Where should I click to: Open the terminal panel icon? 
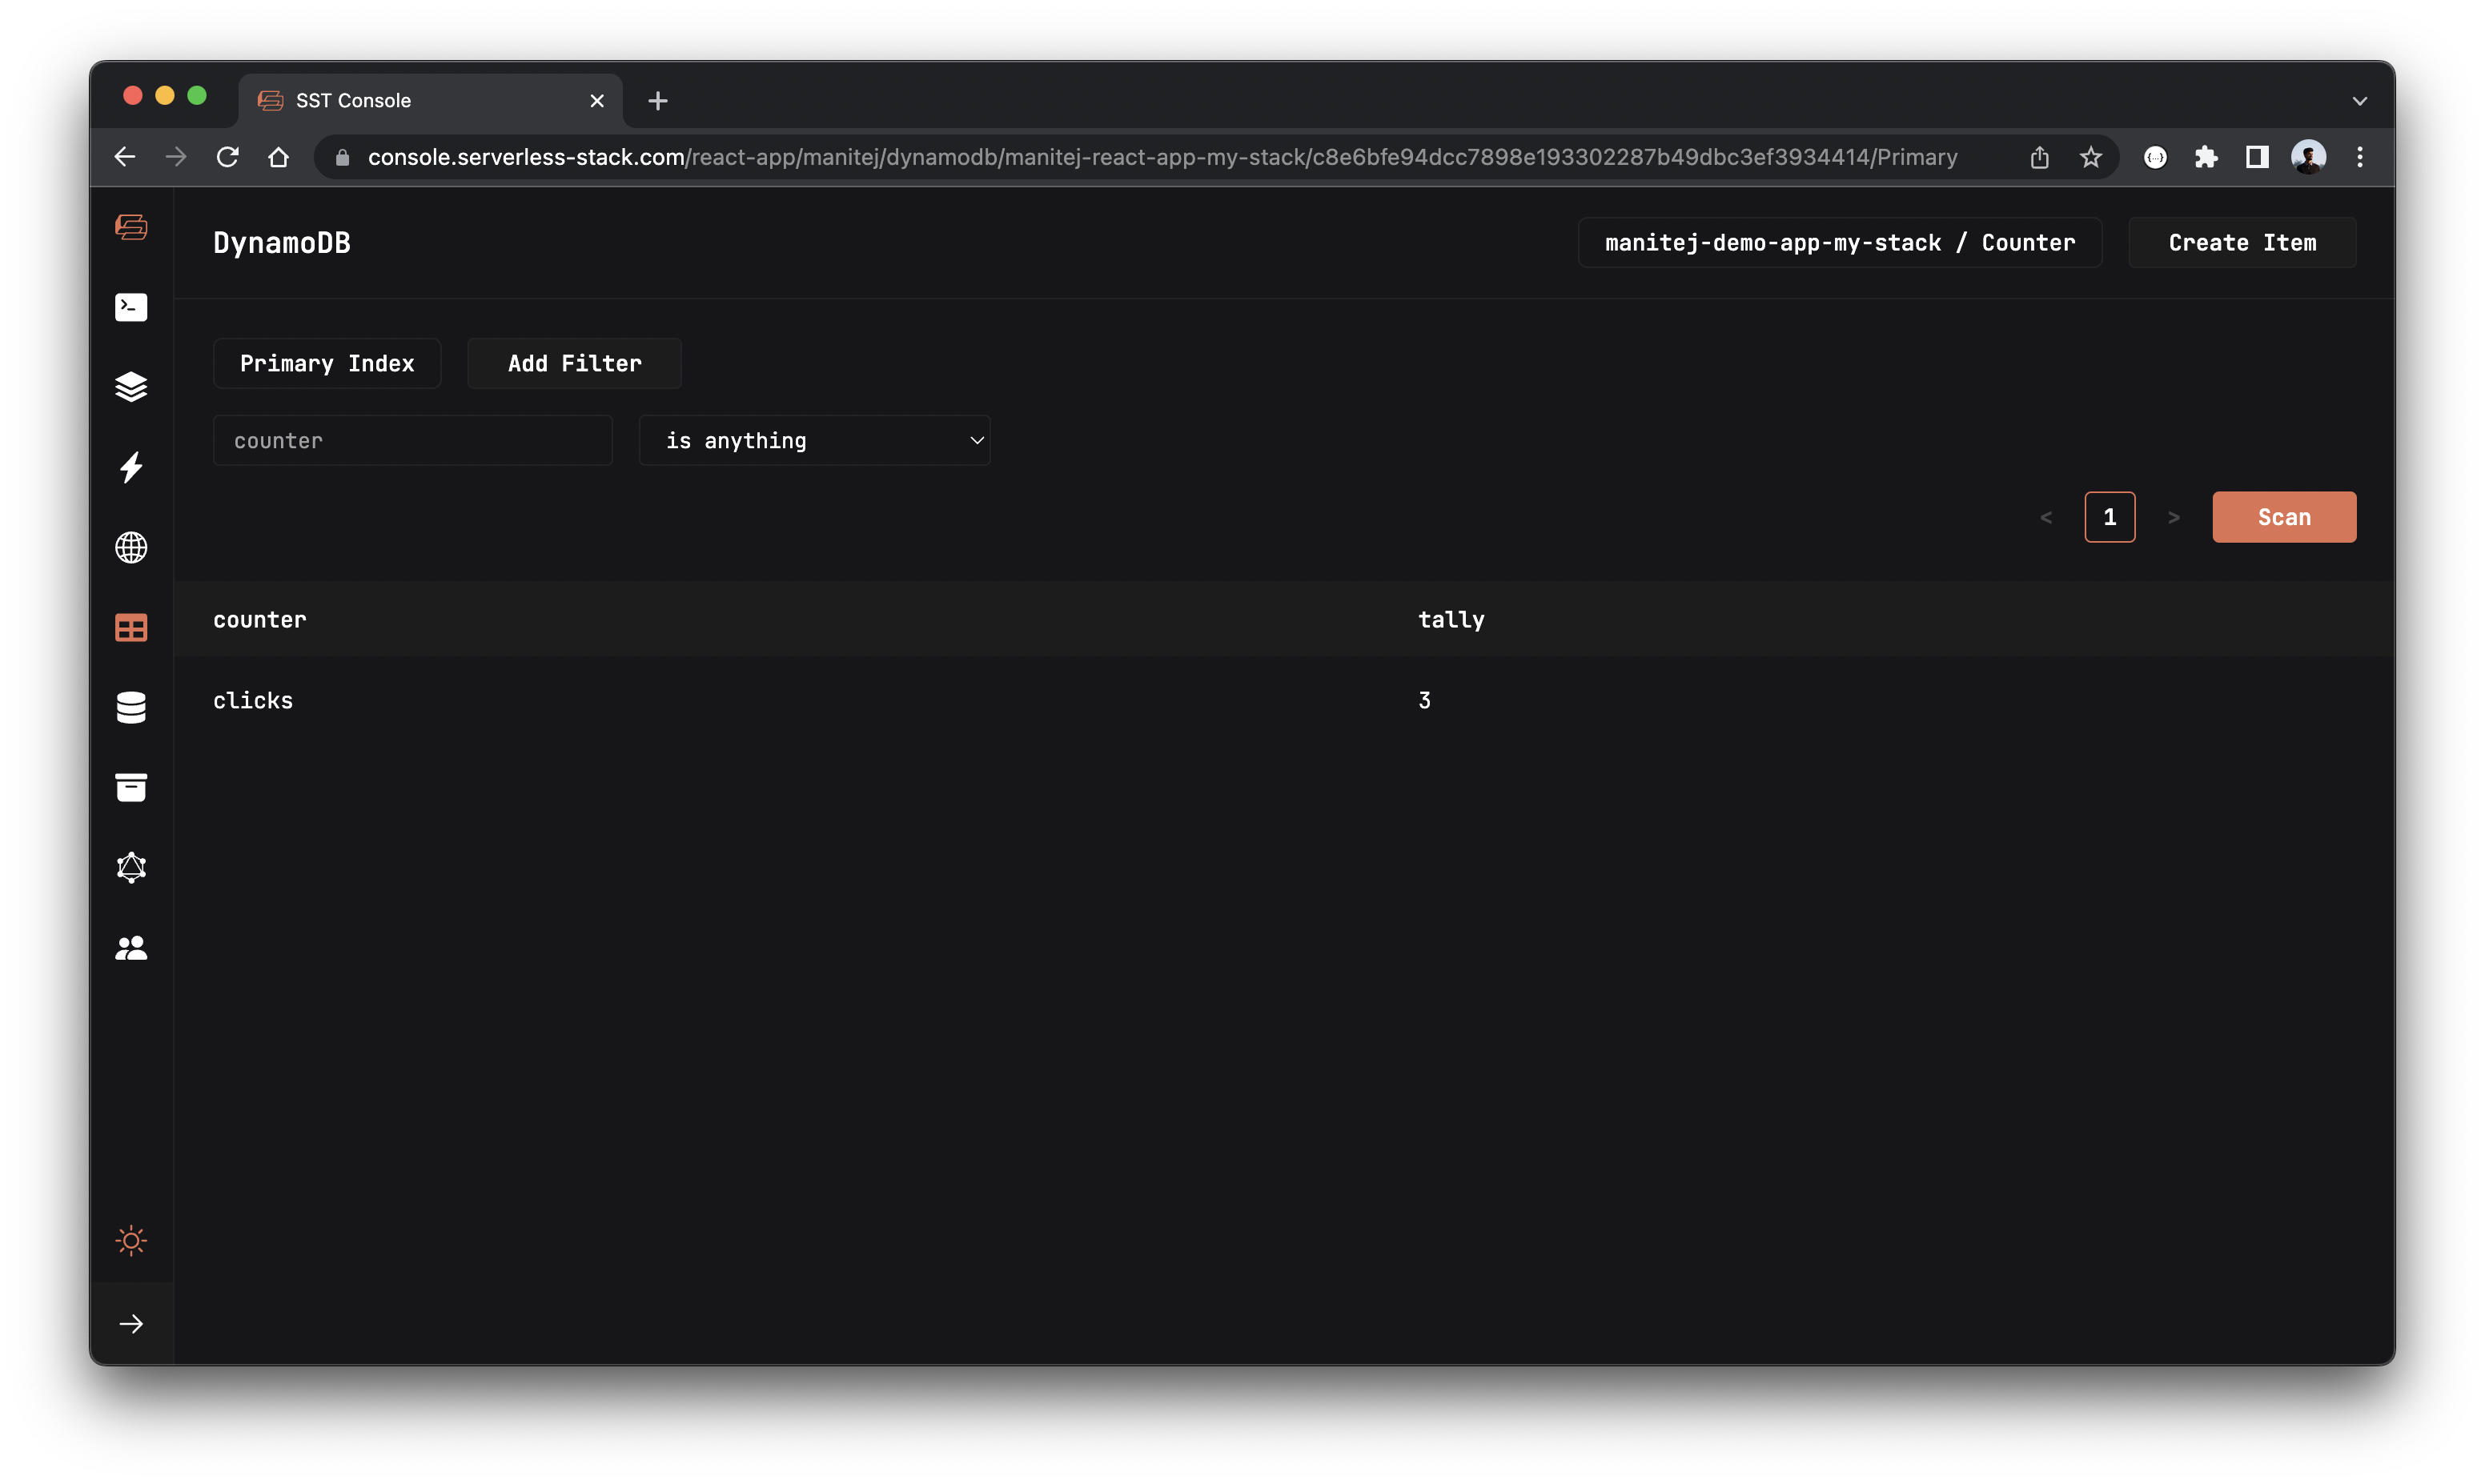pyautogui.click(x=132, y=306)
